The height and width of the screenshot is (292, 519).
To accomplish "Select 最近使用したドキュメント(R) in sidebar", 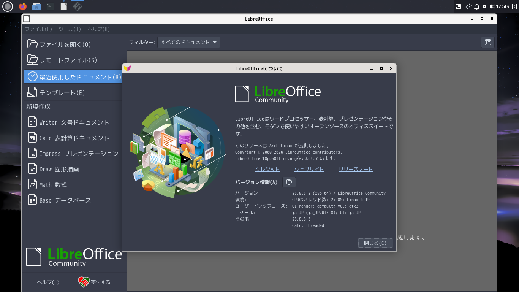I will click(73, 77).
